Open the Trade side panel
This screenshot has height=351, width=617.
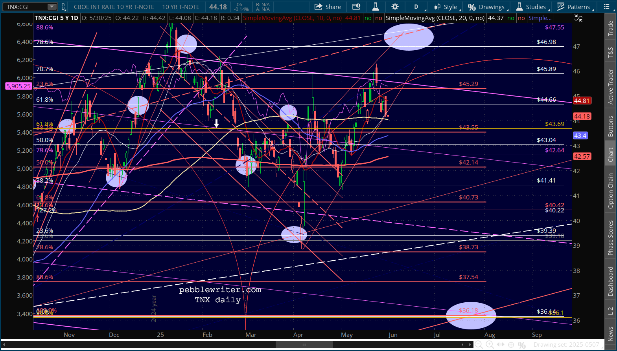610,28
